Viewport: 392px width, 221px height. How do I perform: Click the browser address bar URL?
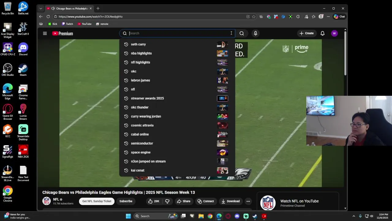[x=91, y=17]
